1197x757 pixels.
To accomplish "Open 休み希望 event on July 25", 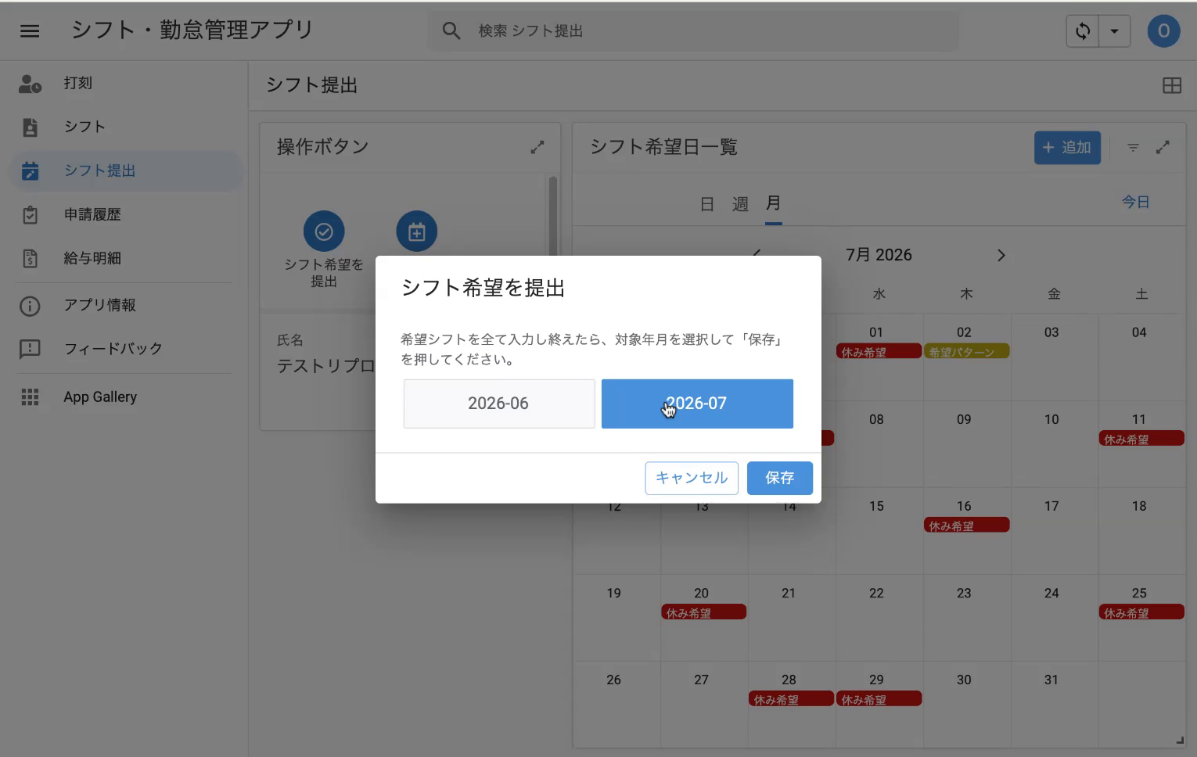I will (1141, 612).
